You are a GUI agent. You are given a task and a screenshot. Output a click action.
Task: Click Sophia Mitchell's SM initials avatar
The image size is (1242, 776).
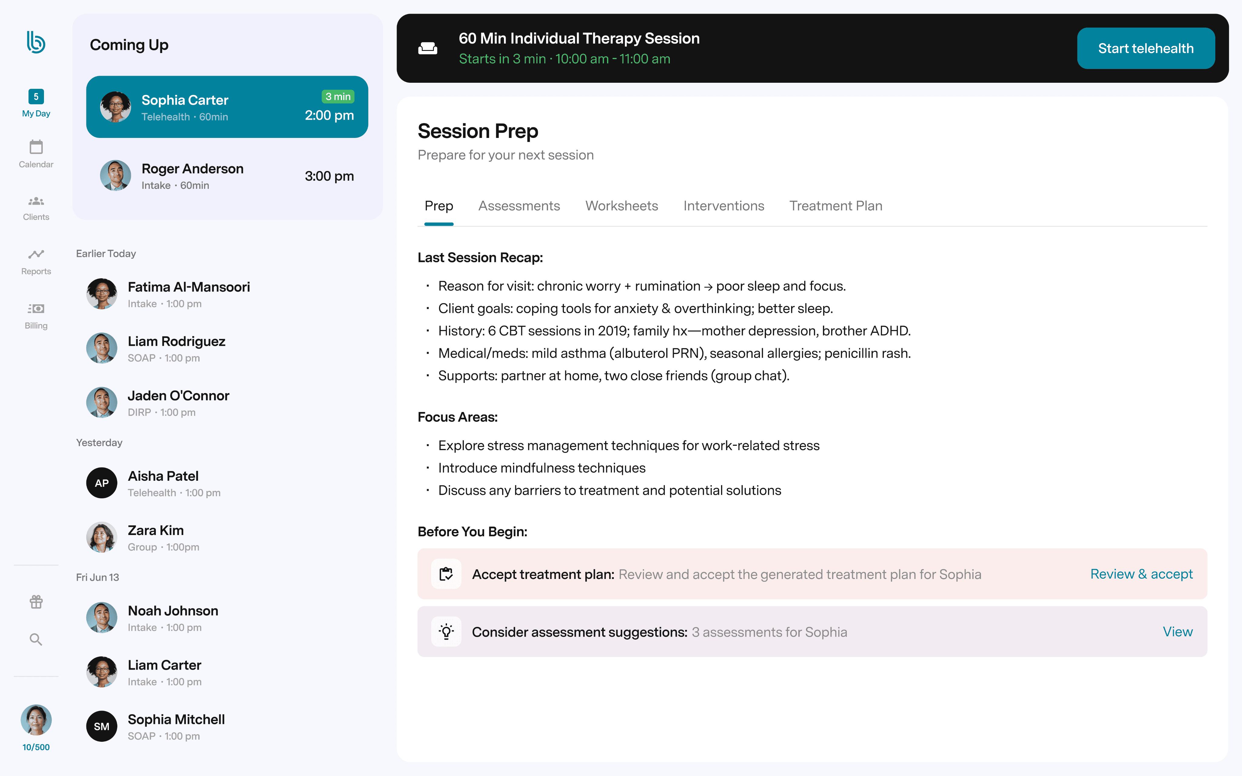point(102,726)
